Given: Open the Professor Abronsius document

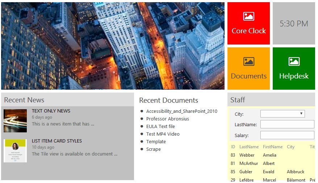Looking at the screenshot, I should point(168,119).
